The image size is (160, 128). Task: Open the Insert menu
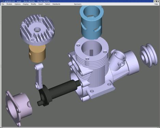click(41, 4)
